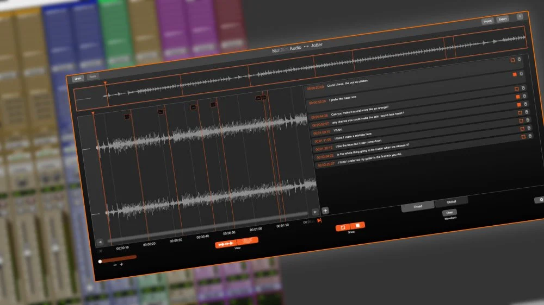Click waveform scroll right arrow
Screen dimensions: 544x305
click(x=315, y=212)
